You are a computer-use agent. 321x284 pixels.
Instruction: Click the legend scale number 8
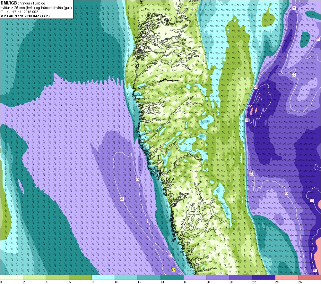coord(93,282)
